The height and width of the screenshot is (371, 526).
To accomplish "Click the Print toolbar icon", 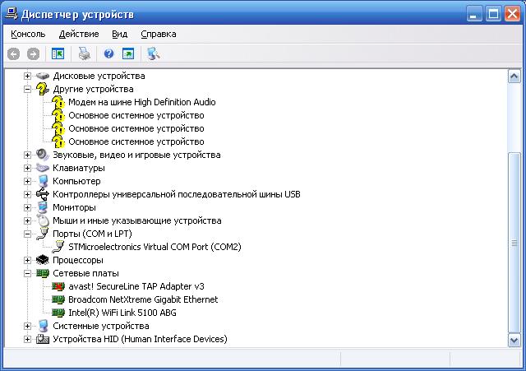I will coord(84,54).
